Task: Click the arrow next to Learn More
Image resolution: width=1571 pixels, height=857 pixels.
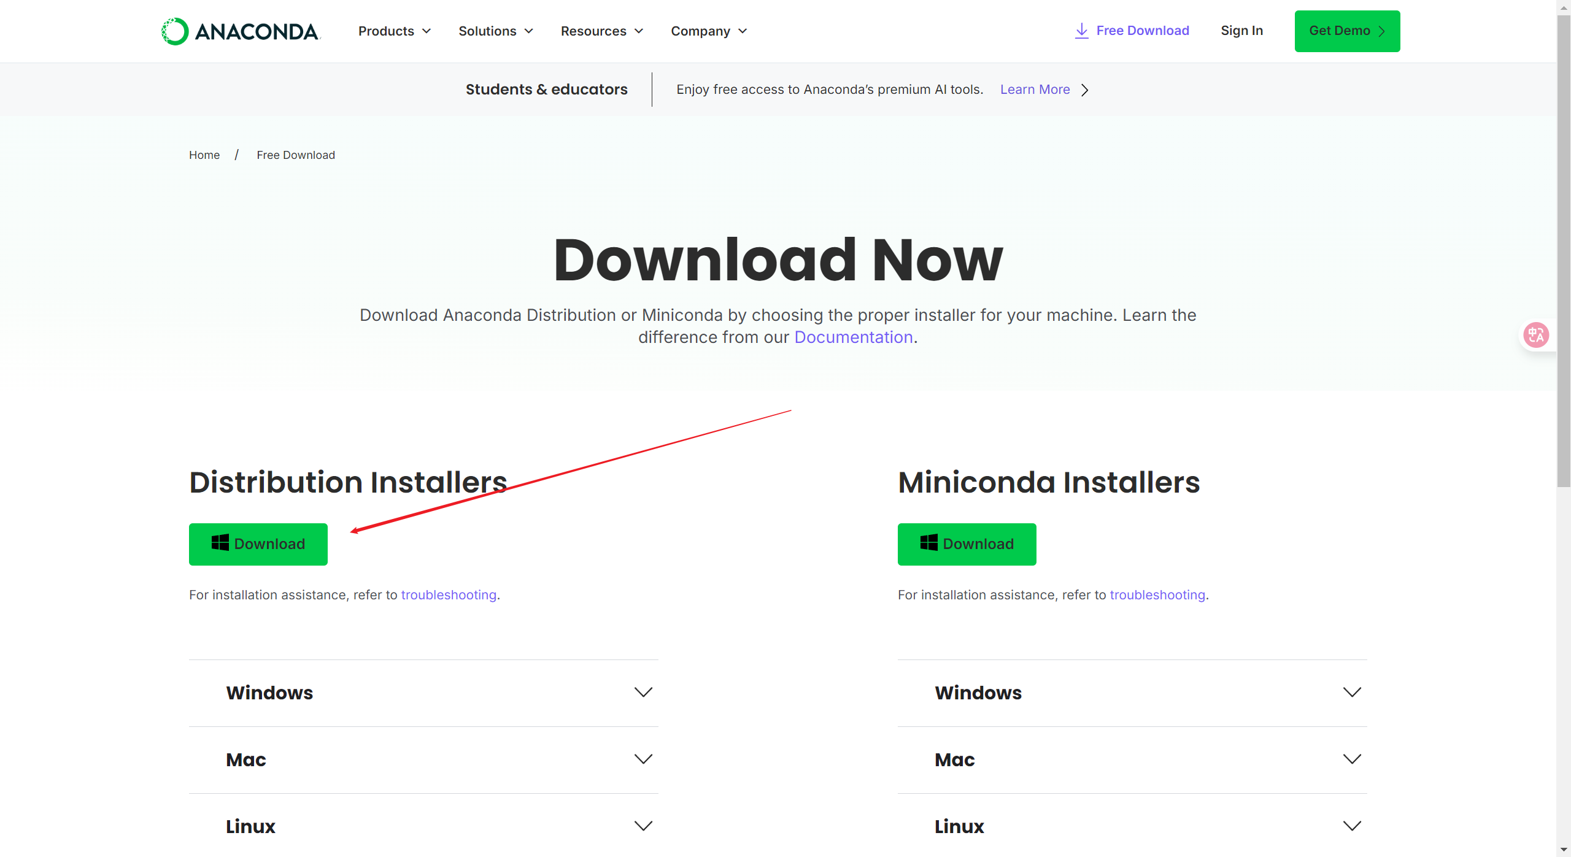Action: (x=1085, y=90)
